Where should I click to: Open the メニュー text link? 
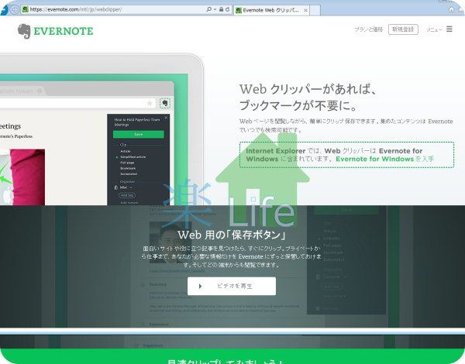point(434,29)
